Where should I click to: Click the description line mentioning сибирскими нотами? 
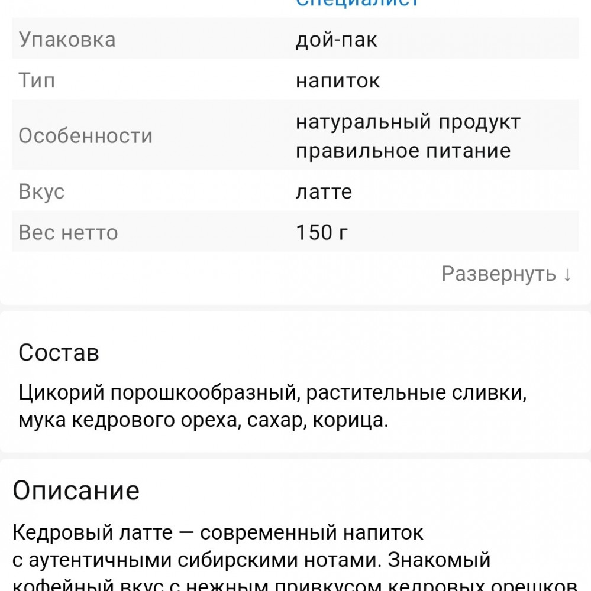[x=252, y=559]
